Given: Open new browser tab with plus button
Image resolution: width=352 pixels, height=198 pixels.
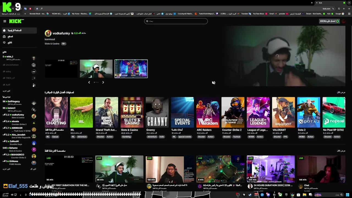Looking at the screenshot, I should tap(312, 3).
